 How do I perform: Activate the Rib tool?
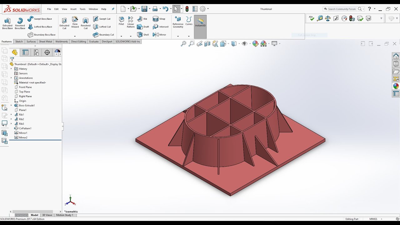(142, 19)
